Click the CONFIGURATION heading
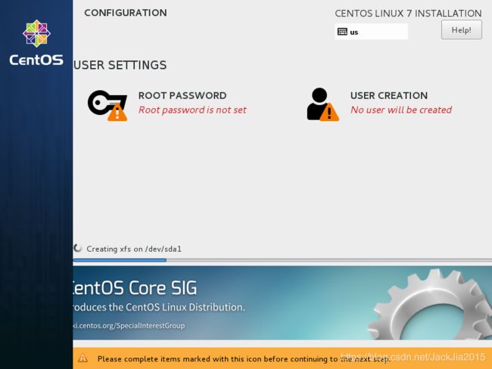 pos(126,13)
